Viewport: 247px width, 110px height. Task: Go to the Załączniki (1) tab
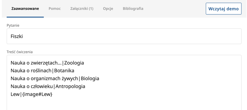[82, 9]
